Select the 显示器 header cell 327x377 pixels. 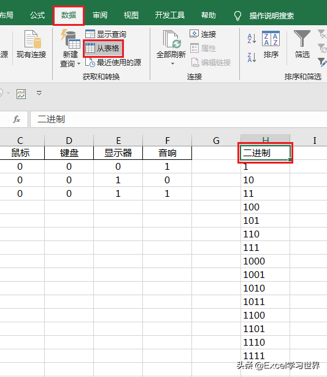[118, 153]
